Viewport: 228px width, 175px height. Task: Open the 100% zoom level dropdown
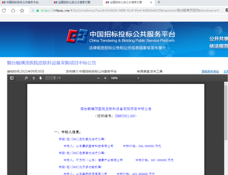[x=125, y=78]
